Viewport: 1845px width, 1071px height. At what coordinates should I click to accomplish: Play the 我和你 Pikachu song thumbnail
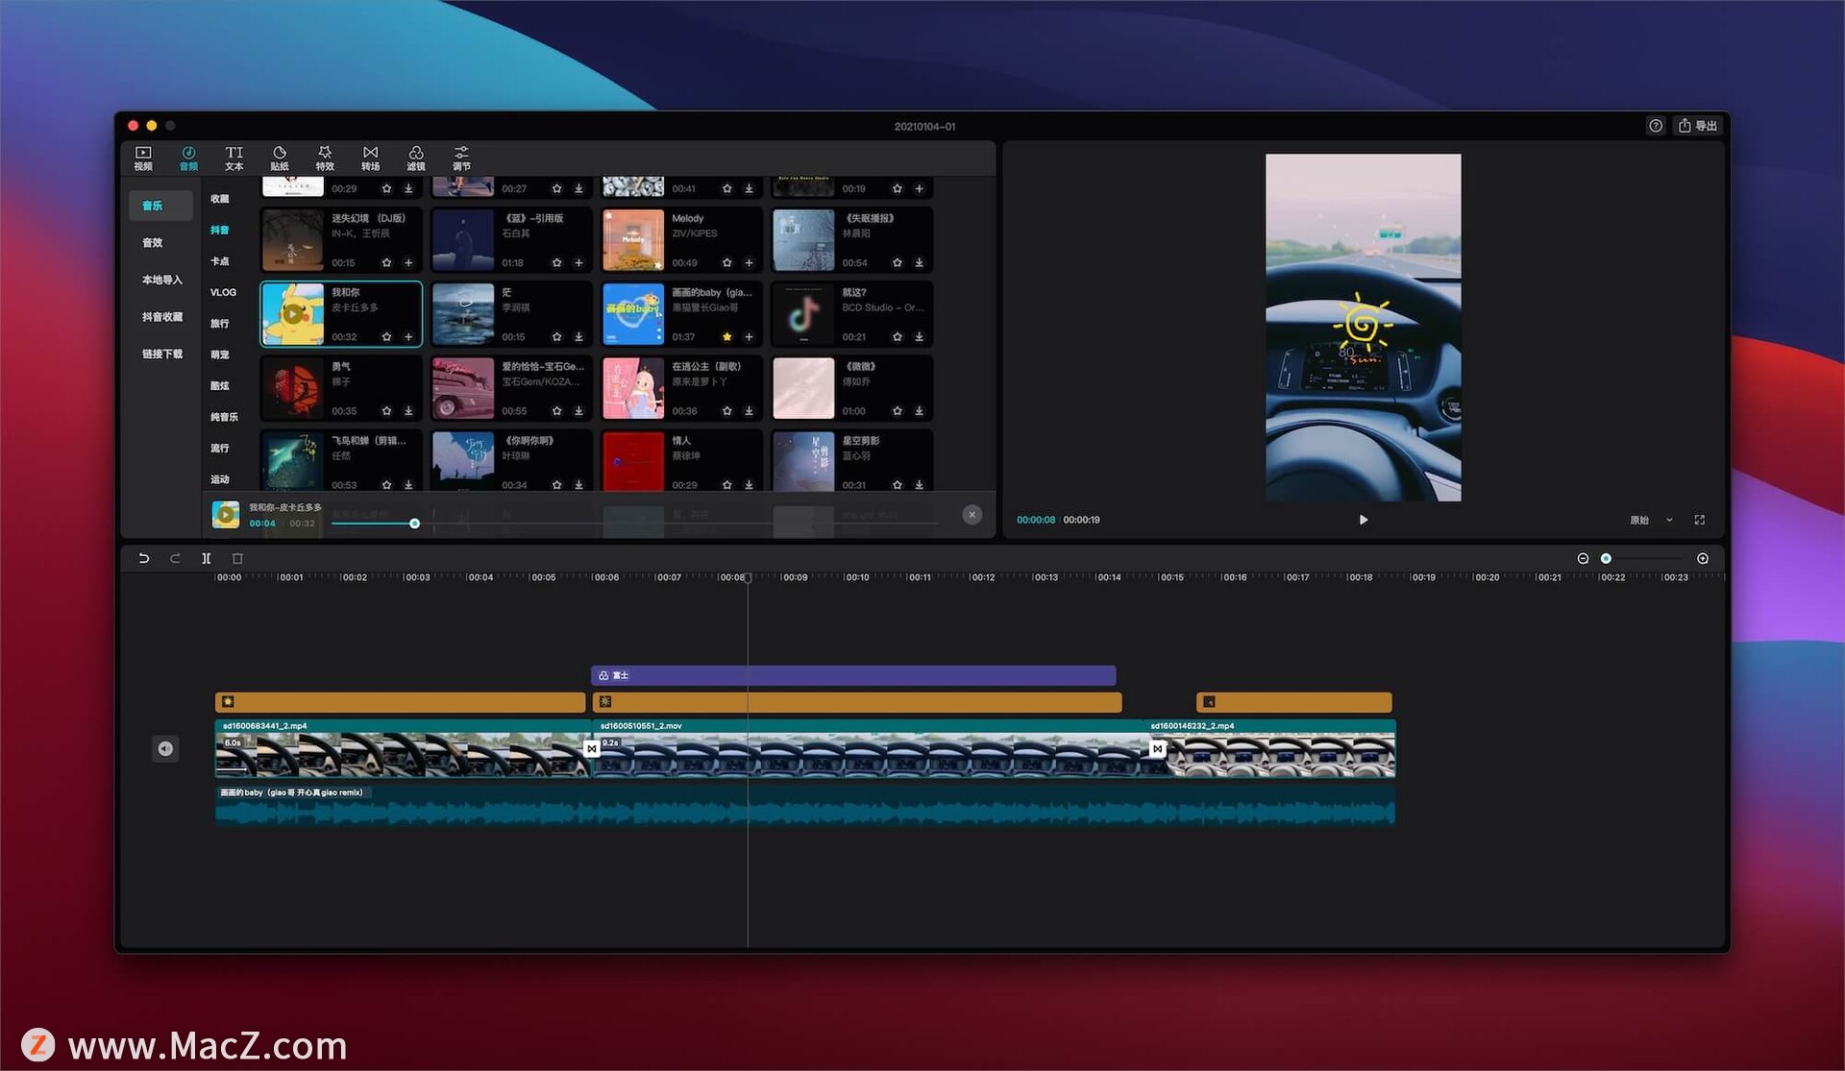click(292, 314)
